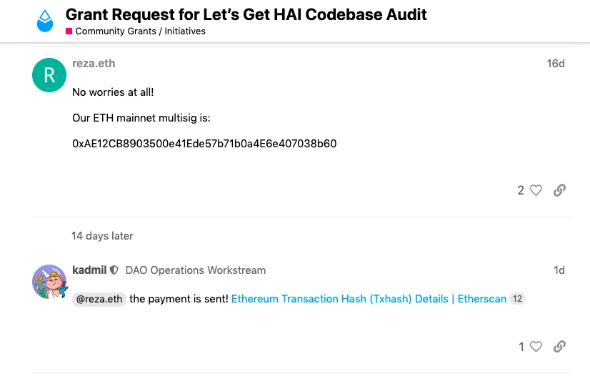The image size is (590, 379).
Task: Click the kadmil username link
Action: 89,270
